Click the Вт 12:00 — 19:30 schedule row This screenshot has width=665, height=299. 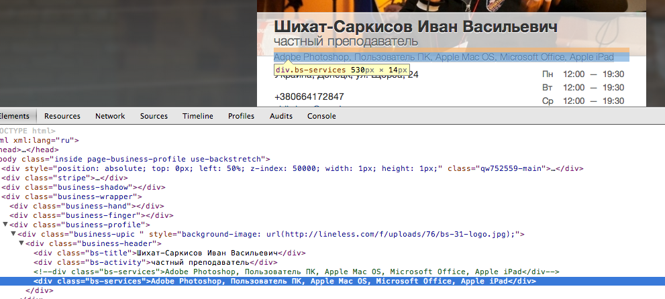pyautogui.click(x=583, y=88)
